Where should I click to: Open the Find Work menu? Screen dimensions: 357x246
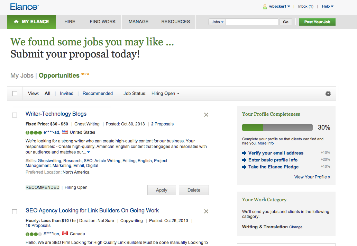pos(103,22)
